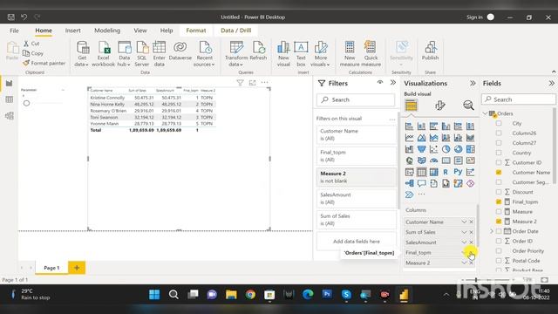
Task: Select the Page 1 tab
Action: [51, 268]
